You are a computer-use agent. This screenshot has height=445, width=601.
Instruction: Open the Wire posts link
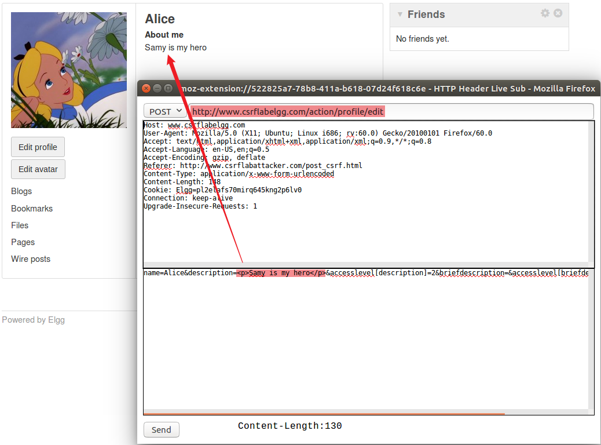point(31,259)
